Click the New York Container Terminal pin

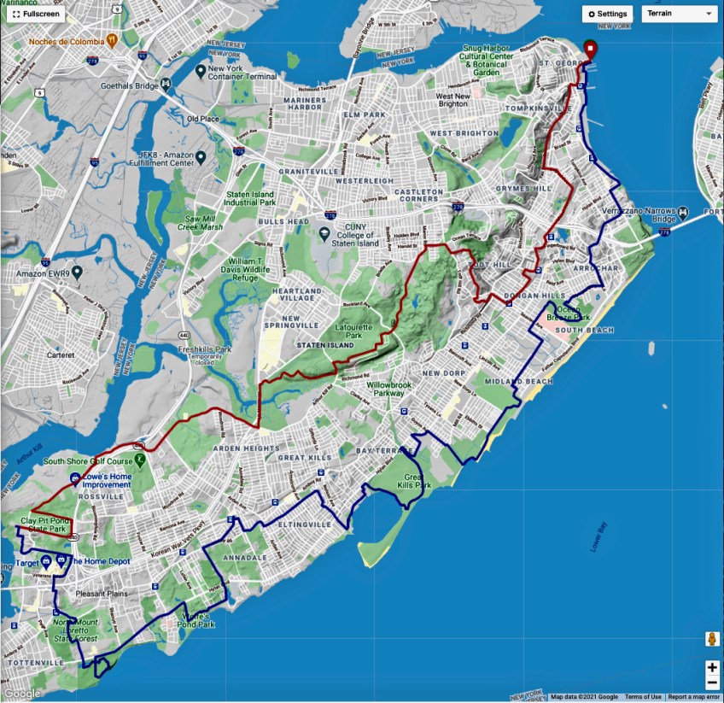pos(200,70)
